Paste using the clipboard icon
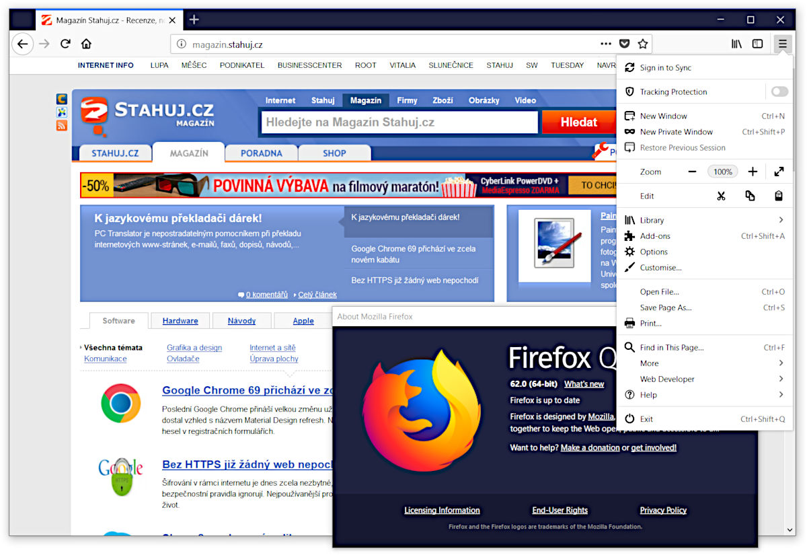 (779, 196)
